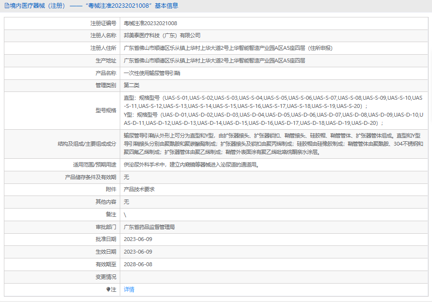
Task: Click expiry date 2028-06-08
Action: pos(138,265)
